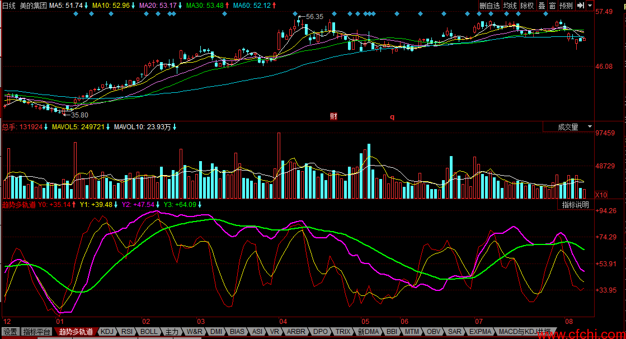The width and height of the screenshot is (626, 339).
Task: Switch to the OBV indicator tab
Action: [x=434, y=332]
